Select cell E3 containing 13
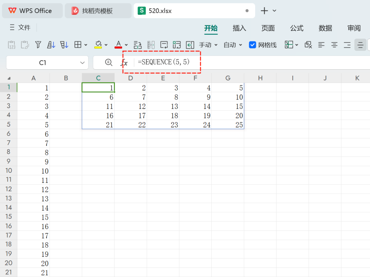370x277 pixels. coord(163,106)
